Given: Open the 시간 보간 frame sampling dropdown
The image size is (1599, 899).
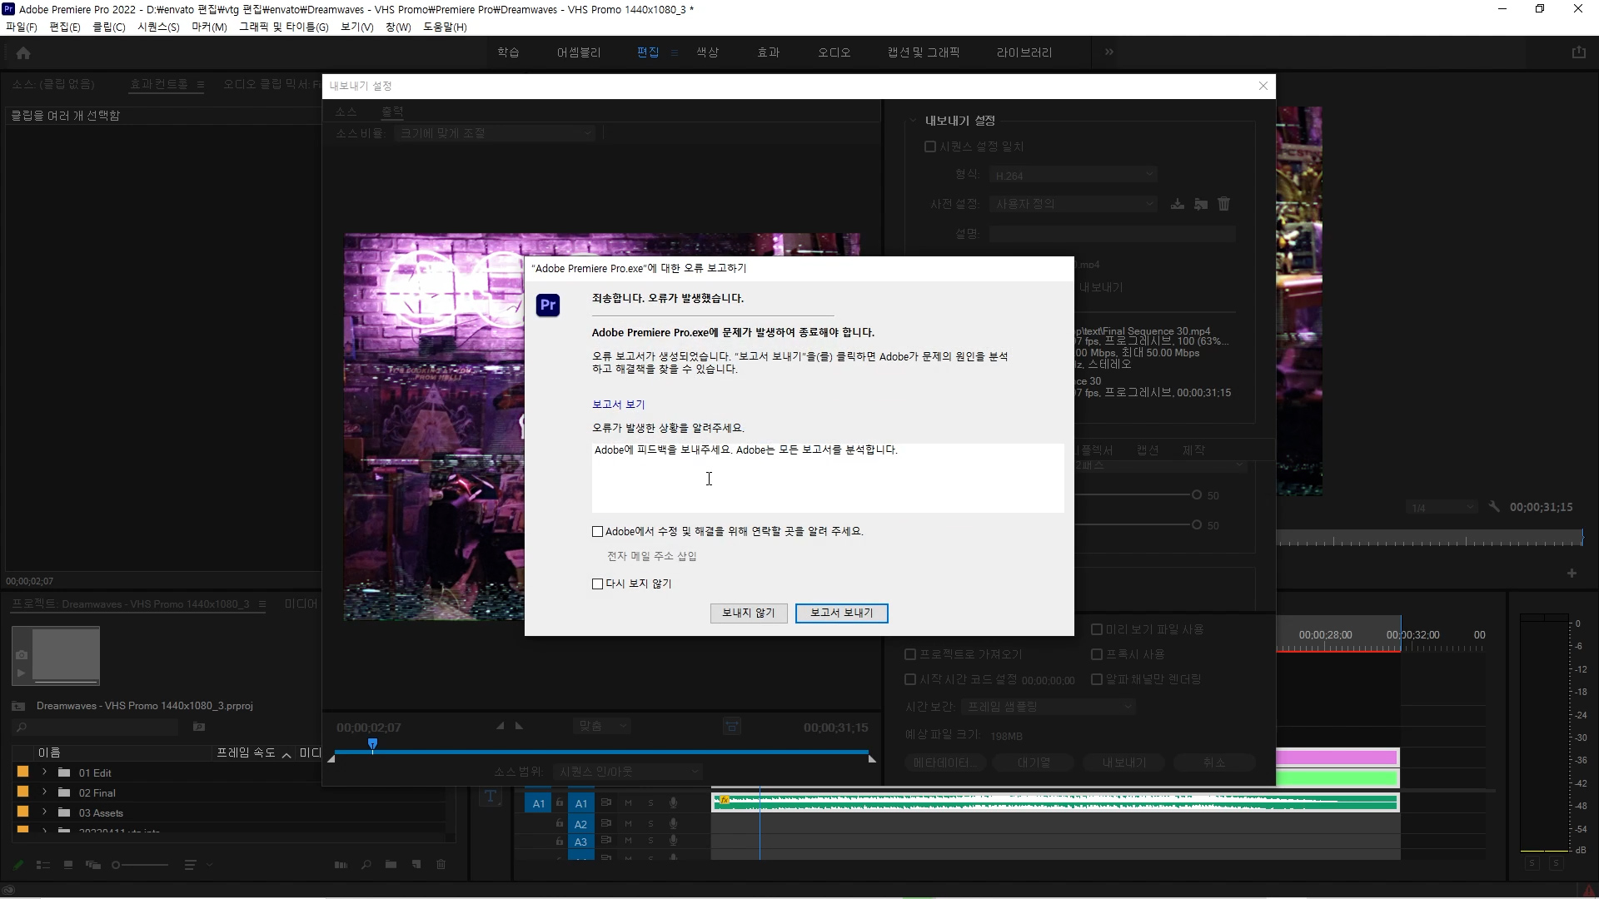Looking at the screenshot, I should (x=1049, y=707).
